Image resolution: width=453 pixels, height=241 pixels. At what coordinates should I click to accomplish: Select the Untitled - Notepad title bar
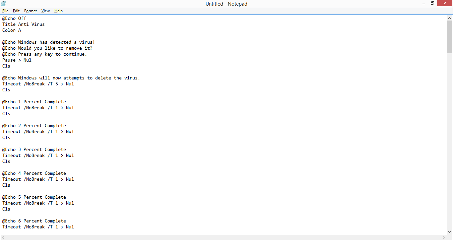pos(227,4)
